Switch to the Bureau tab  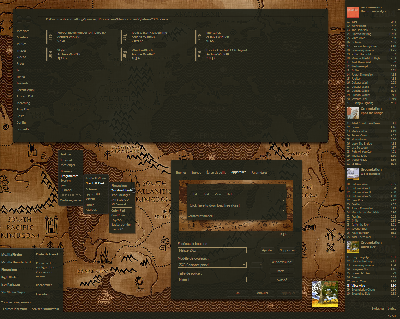(x=196, y=173)
